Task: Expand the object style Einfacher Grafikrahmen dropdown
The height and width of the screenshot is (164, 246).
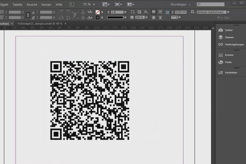Action: click(228, 12)
